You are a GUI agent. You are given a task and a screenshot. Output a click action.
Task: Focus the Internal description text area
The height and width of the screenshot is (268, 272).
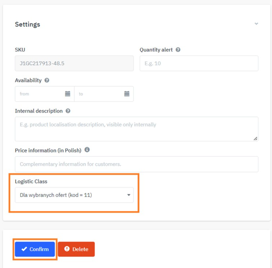137,129
